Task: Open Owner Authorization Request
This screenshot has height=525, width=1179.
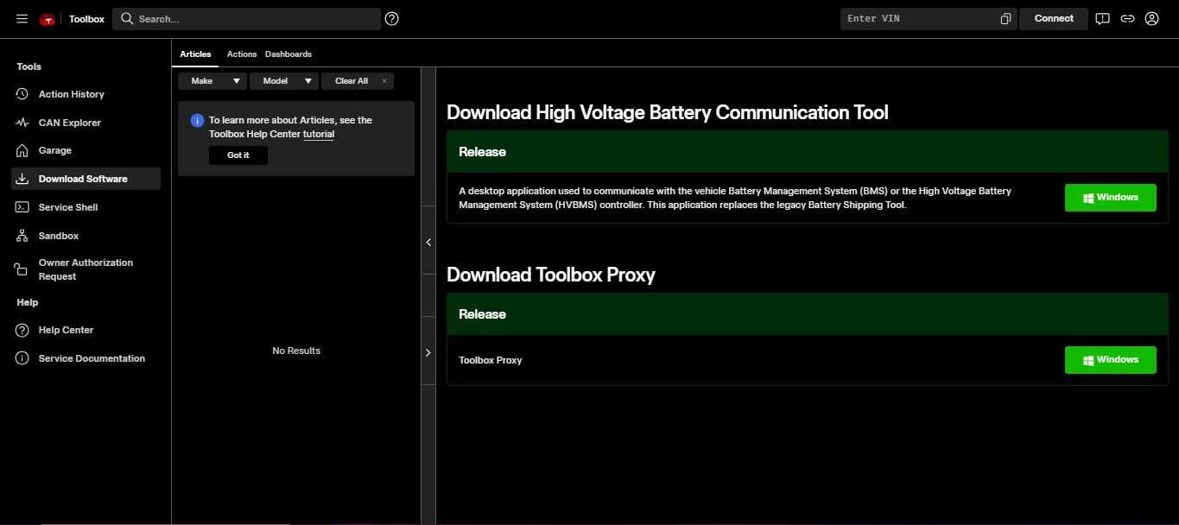Action: (x=86, y=269)
